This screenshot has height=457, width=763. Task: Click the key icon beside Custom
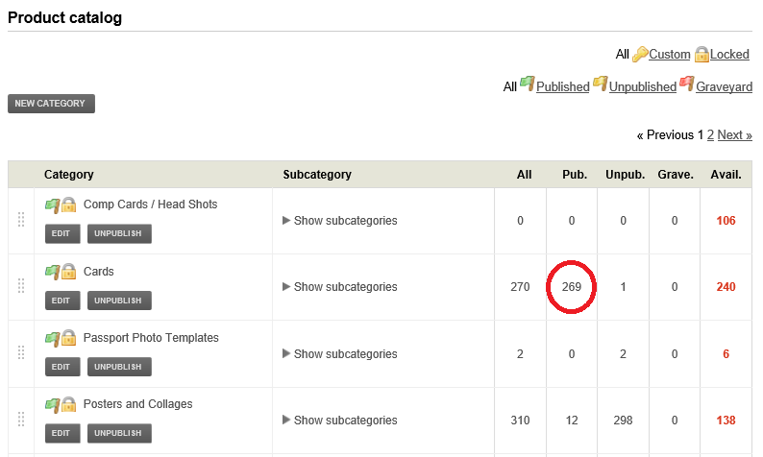(640, 55)
